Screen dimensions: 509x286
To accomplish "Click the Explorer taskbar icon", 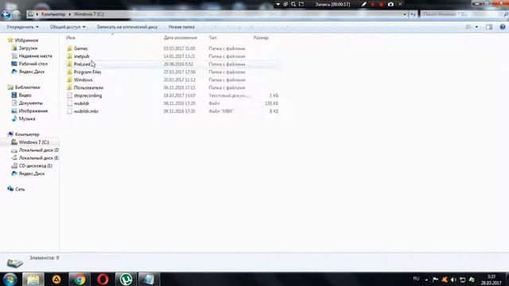I will (33, 279).
